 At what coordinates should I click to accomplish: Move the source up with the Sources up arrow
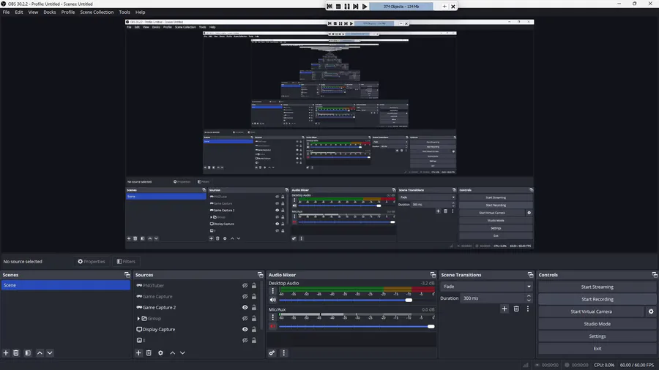(x=172, y=352)
